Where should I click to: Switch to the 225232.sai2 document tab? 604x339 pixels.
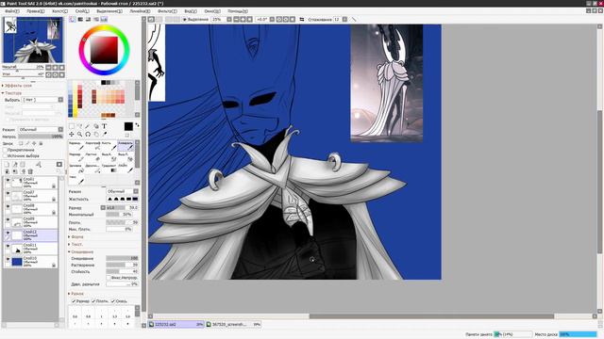tap(176, 324)
